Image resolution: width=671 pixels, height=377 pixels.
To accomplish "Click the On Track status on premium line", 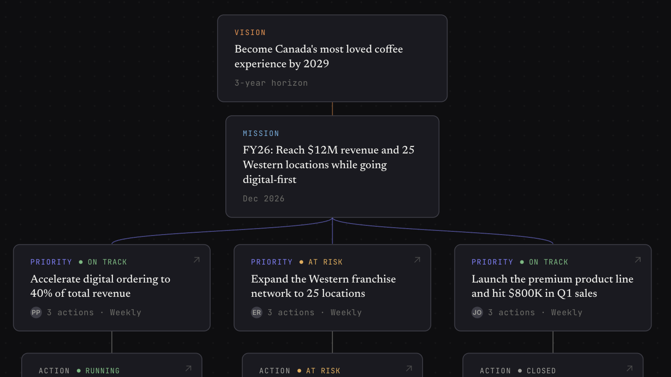I will click(x=544, y=262).
